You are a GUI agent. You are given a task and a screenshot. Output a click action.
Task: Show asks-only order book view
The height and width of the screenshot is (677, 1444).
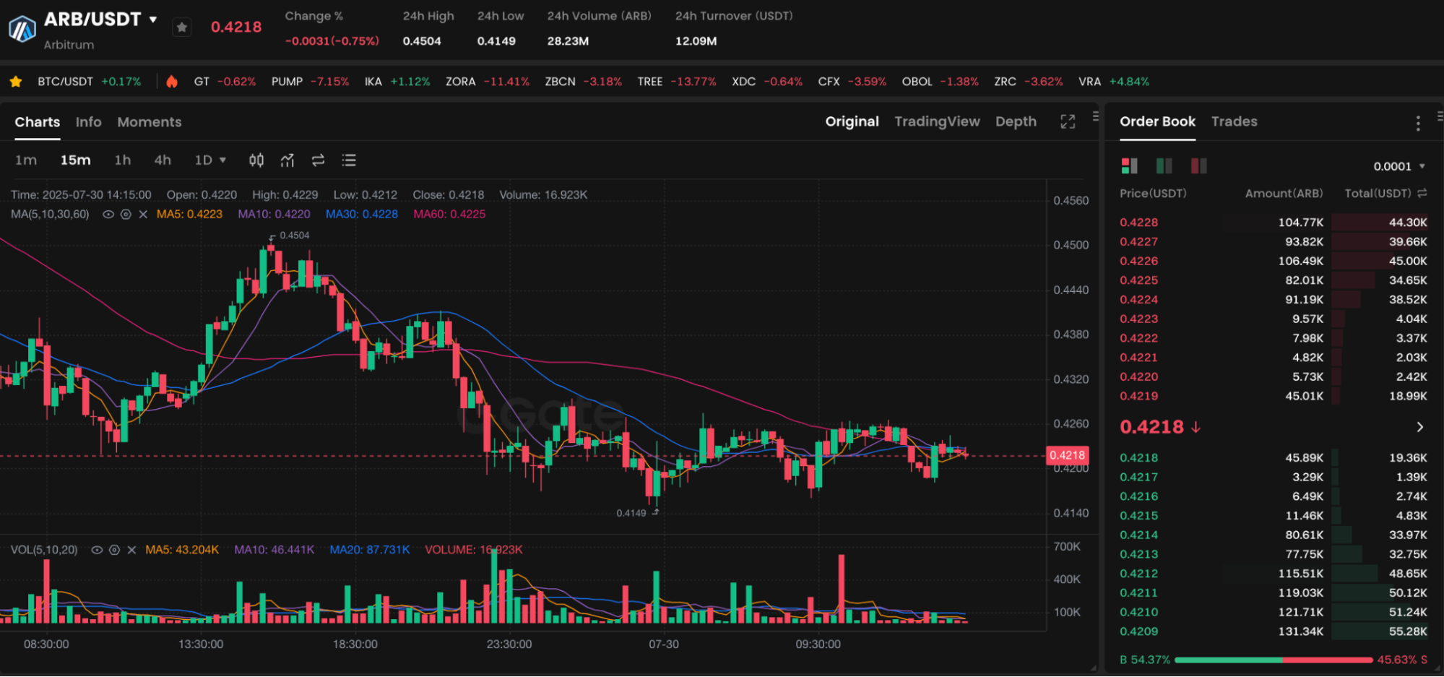1199,166
